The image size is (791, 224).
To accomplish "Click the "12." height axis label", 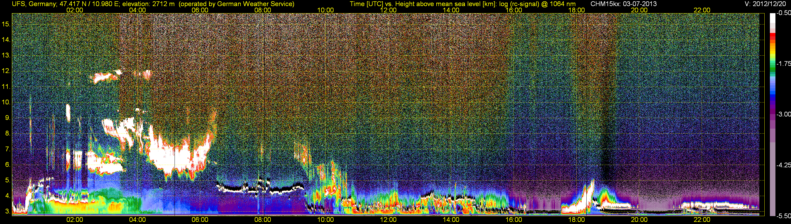I will [6, 71].
